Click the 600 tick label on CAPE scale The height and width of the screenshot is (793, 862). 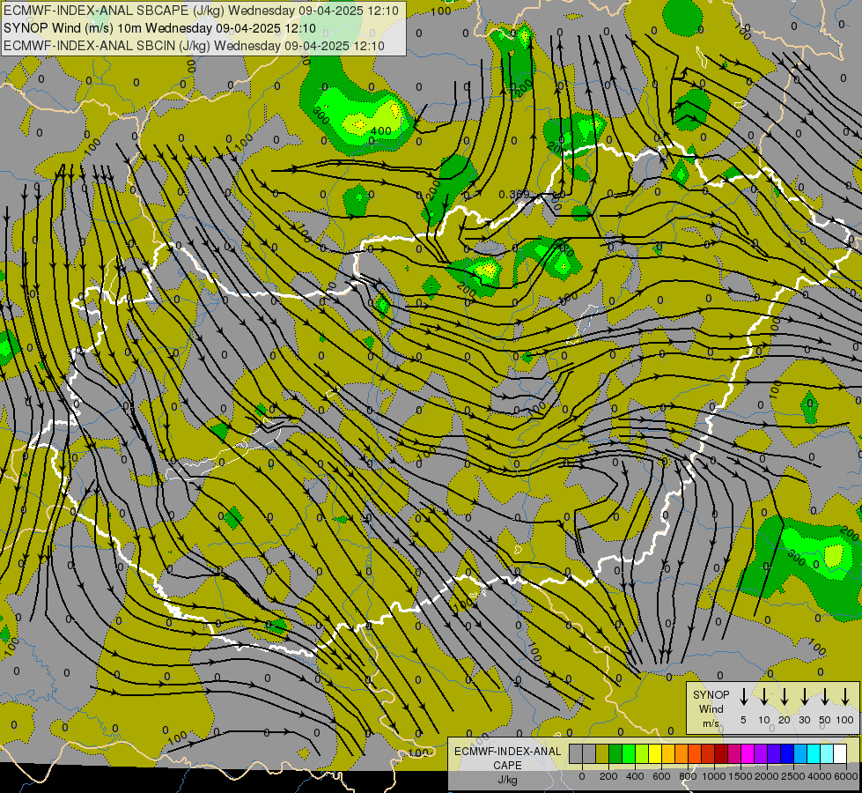coord(661,776)
